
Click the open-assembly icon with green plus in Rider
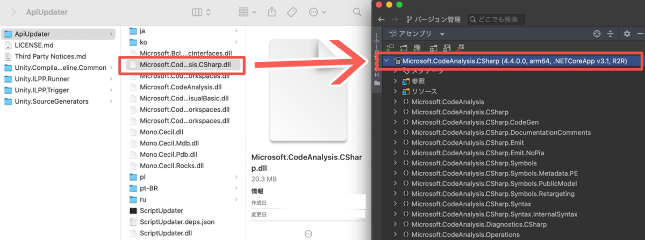[x=390, y=48]
